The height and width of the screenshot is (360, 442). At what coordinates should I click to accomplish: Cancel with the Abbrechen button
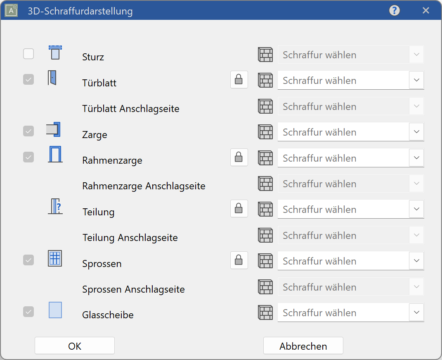click(x=303, y=346)
